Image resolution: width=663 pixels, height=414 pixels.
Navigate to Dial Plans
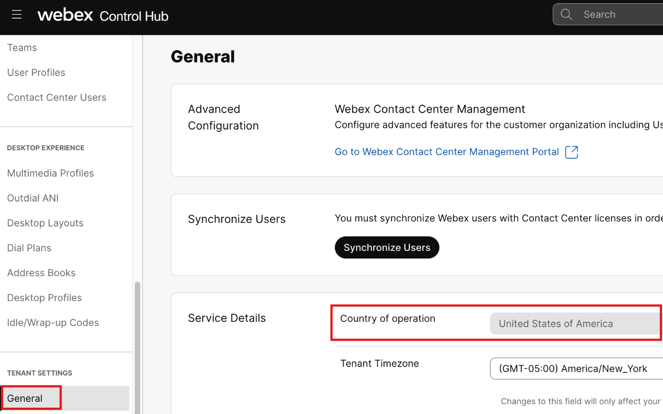click(29, 248)
